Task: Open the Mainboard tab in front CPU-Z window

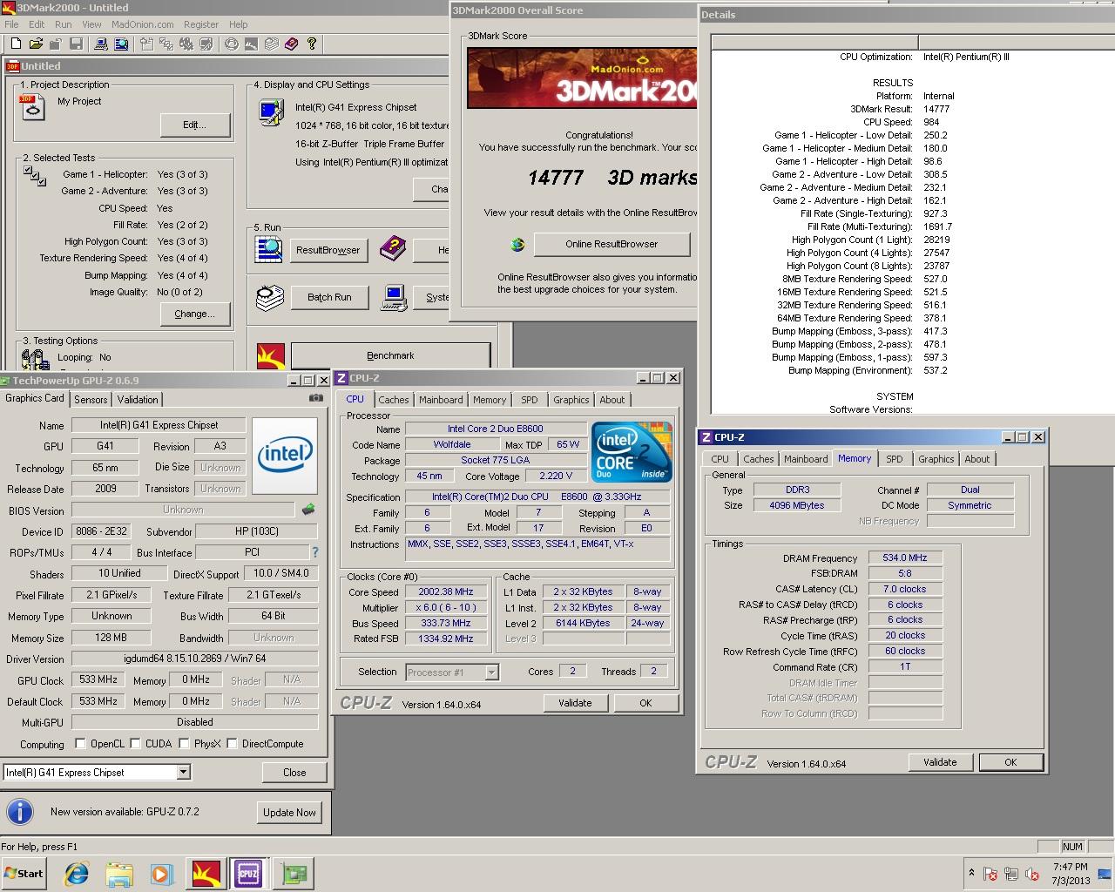Action: point(441,400)
